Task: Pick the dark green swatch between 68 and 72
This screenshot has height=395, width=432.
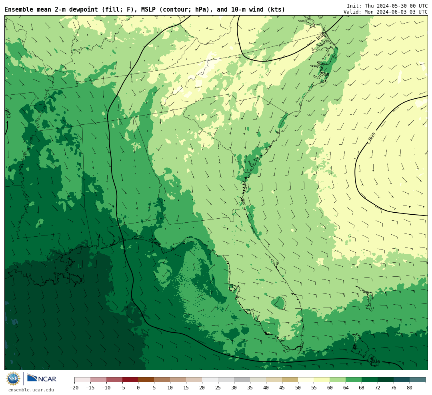Action: 370,380
